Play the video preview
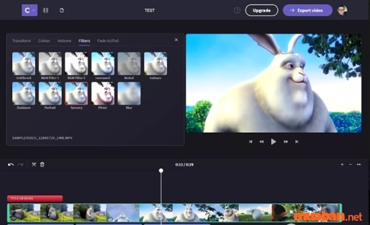The image size is (370, 225). coord(273,141)
